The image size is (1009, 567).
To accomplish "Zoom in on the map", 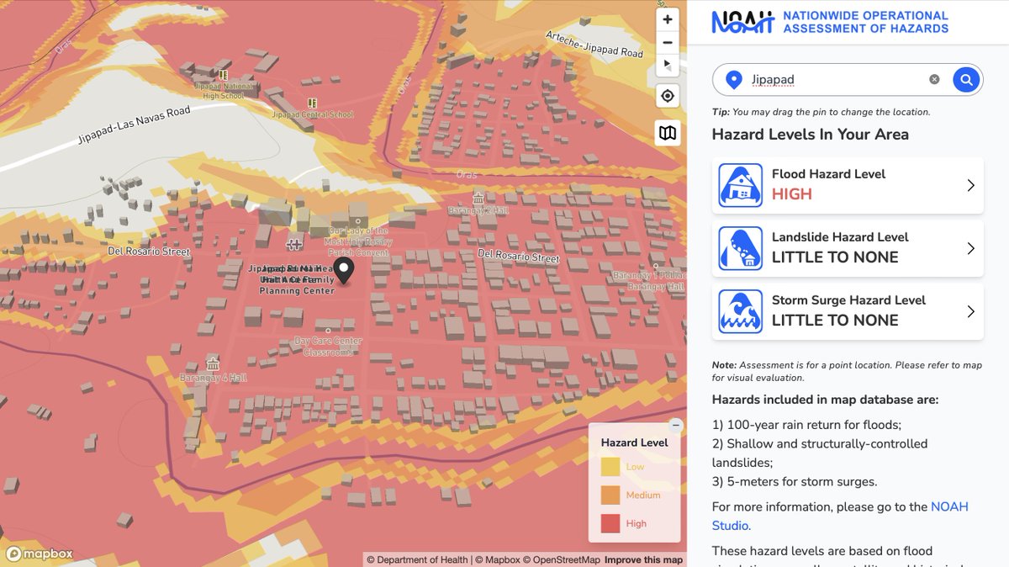I will click(x=668, y=19).
